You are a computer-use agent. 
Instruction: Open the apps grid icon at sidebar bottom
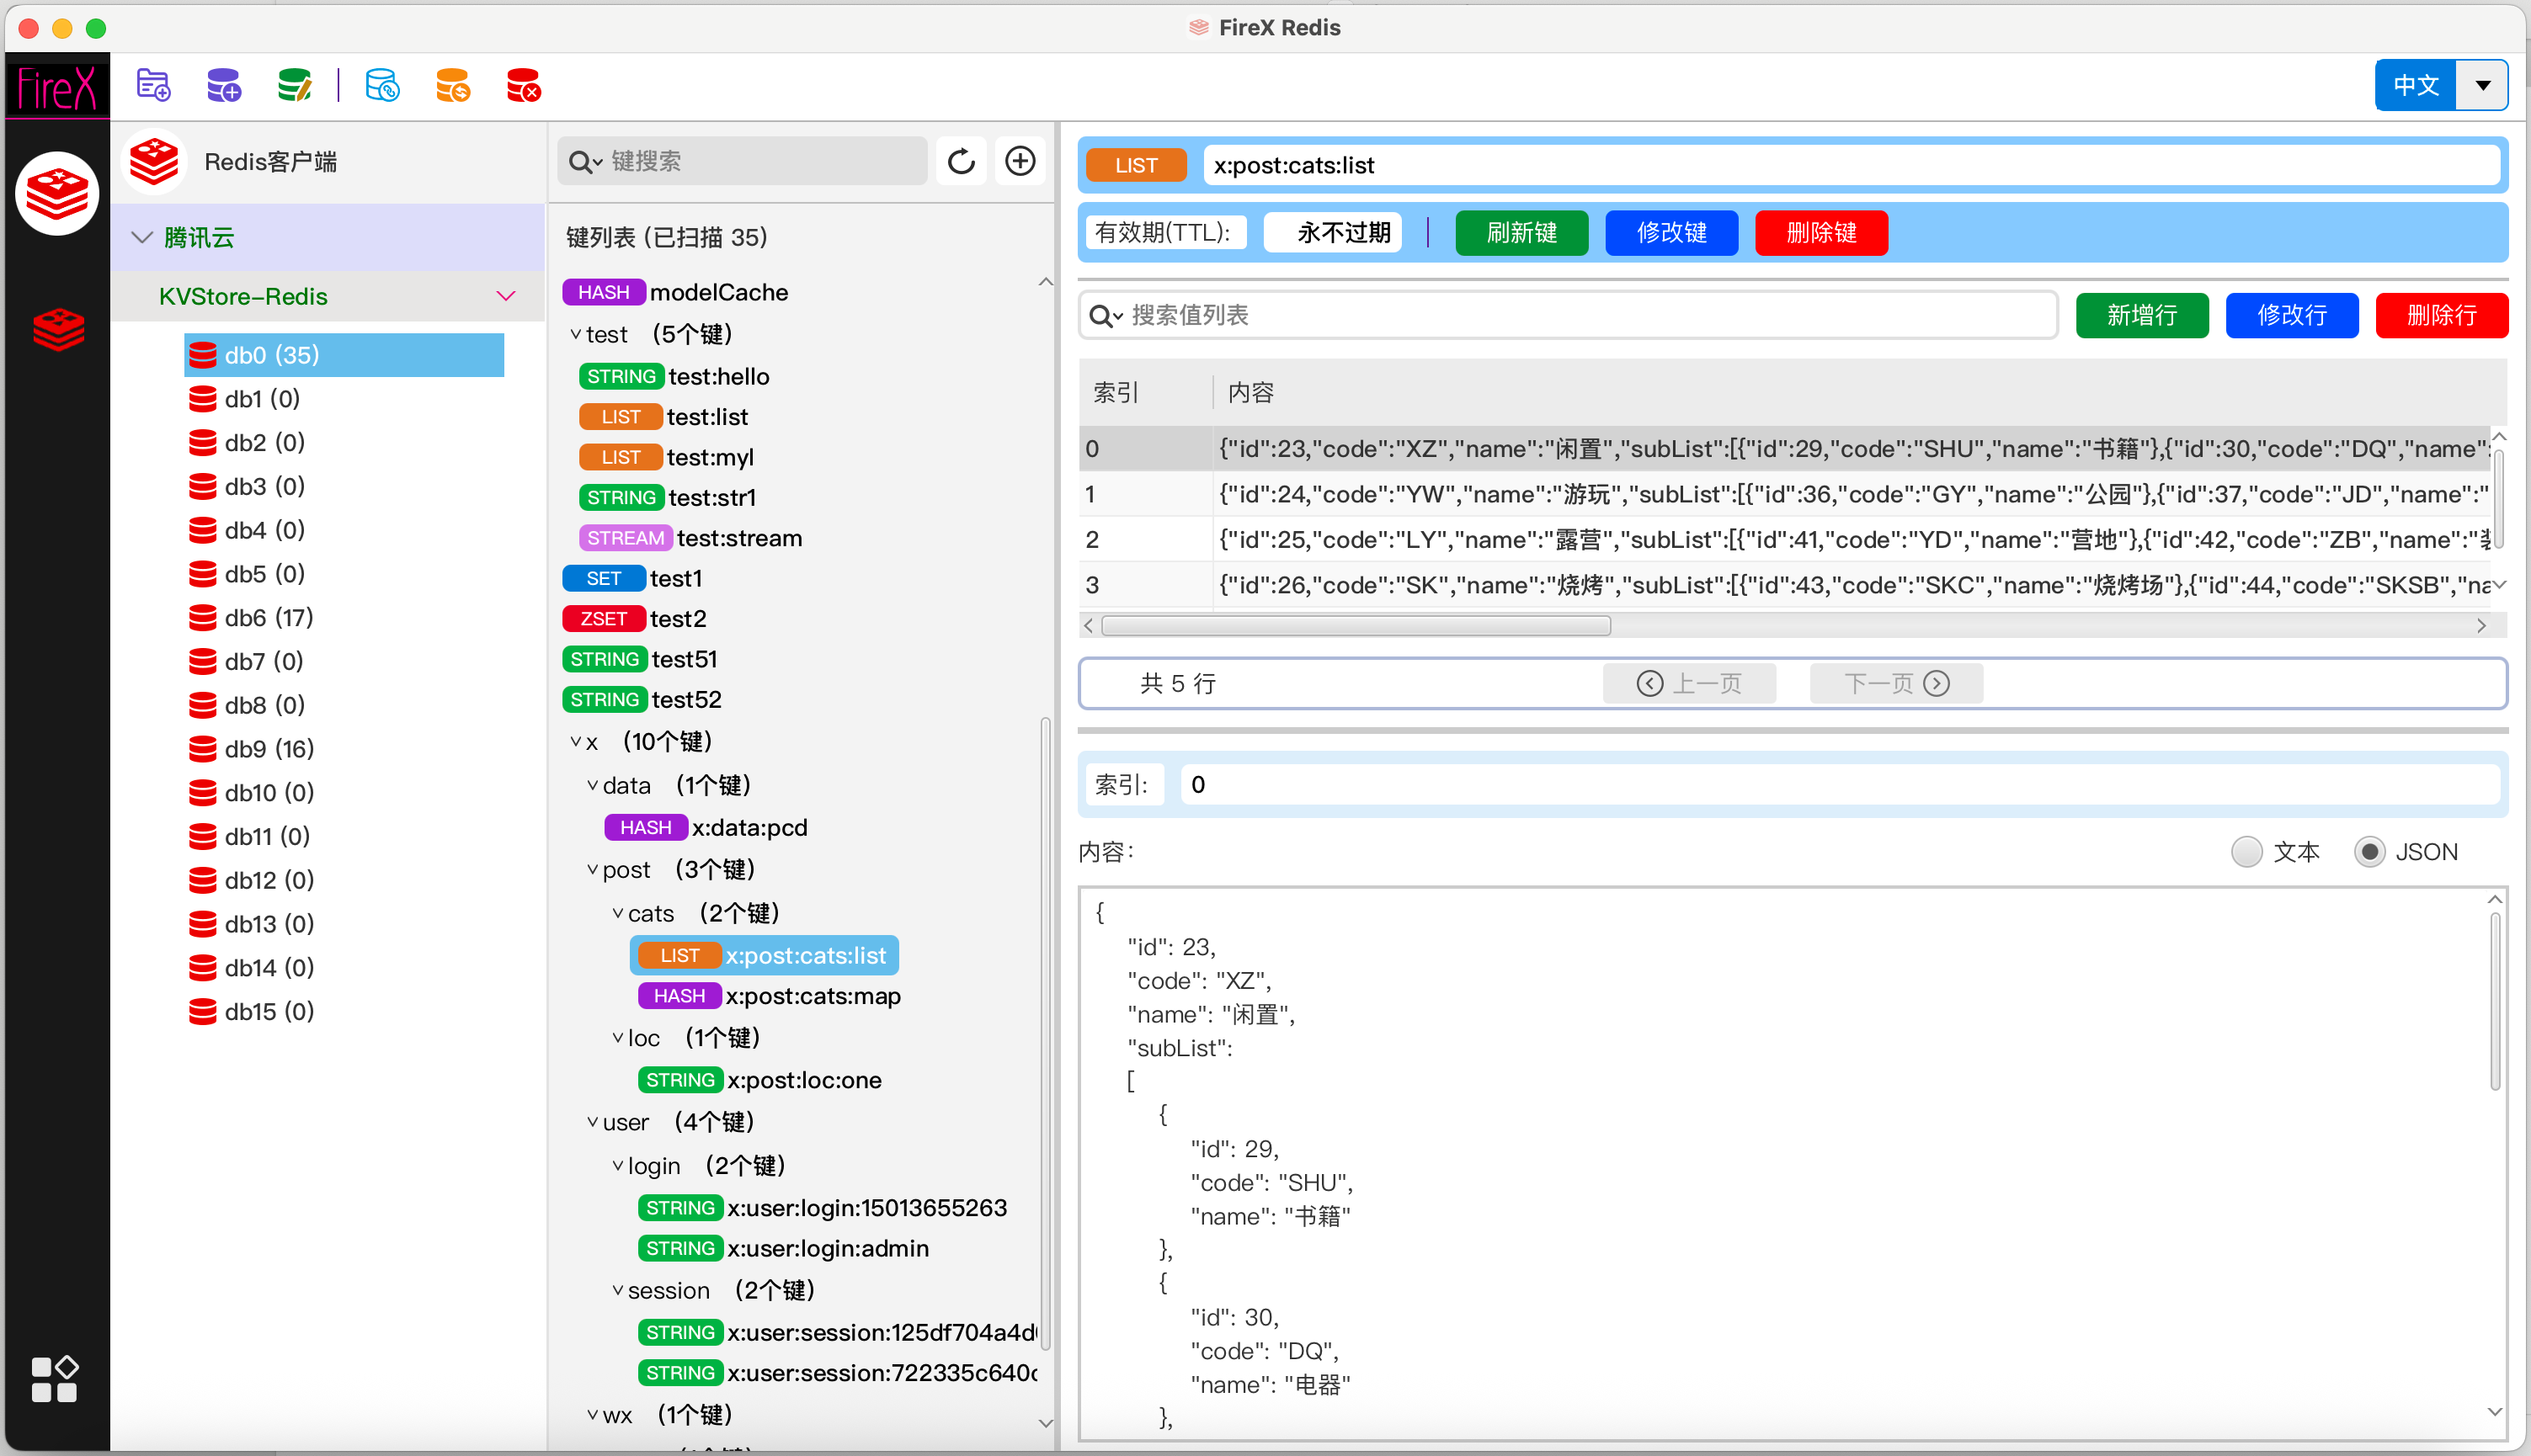[x=54, y=1379]
